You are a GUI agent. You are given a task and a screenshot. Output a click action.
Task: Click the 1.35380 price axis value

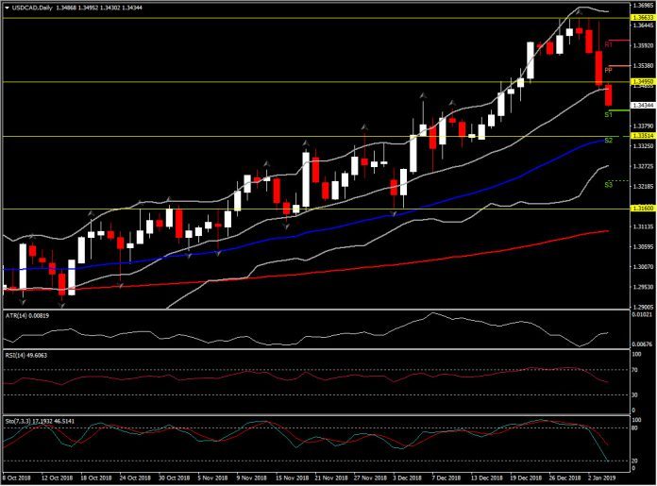pos(643,66)
